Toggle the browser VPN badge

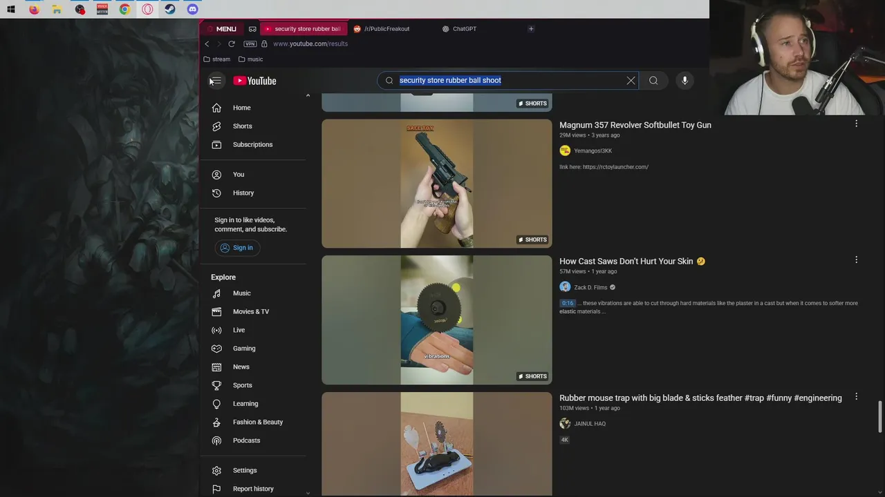250,43
